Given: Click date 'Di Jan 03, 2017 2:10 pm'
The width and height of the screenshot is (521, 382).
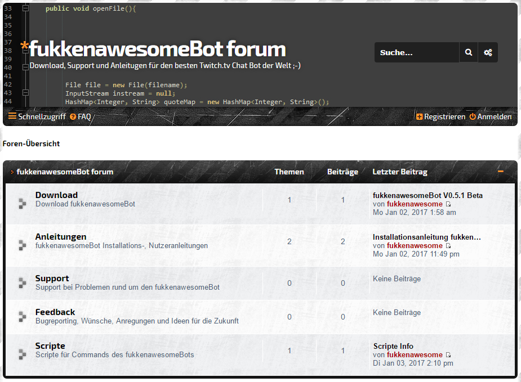Looking at the screenshot, I should [413, 363].
